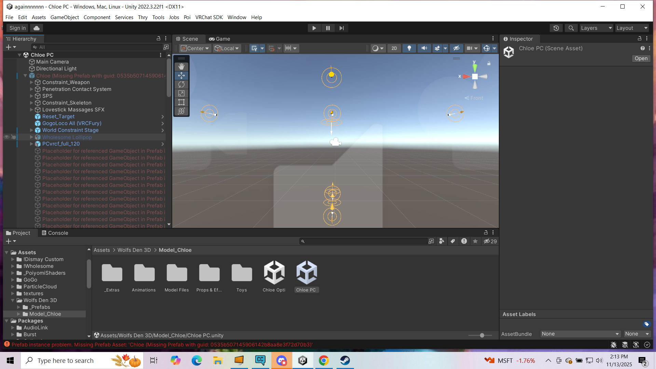Select the Rotate tool in Scene
Image resolution: width=656 pixels, height=369 pixels.
pyautogui.click(x=181, y=84)
